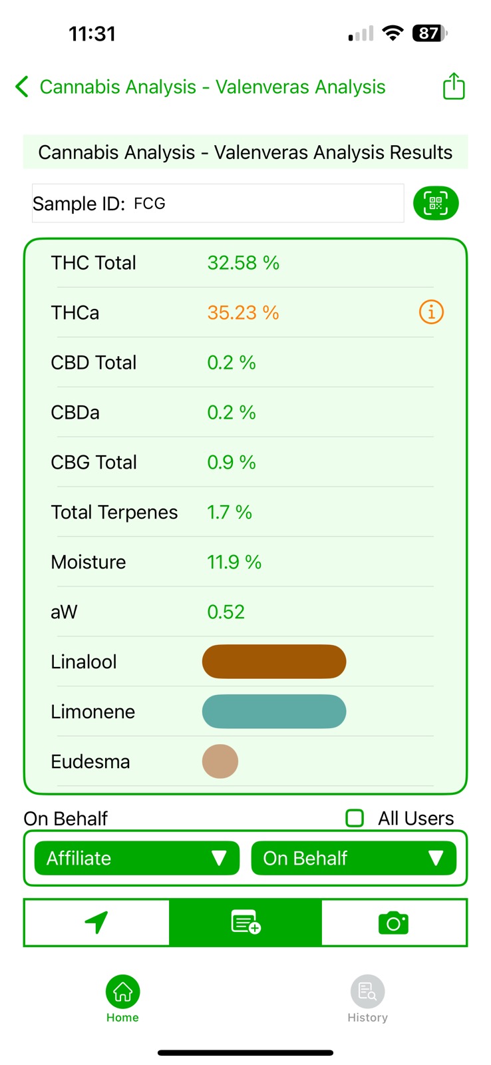Tap the Moisture value 11.9 %
Screen dimensions: 491x1065
[x=234, y=562]
